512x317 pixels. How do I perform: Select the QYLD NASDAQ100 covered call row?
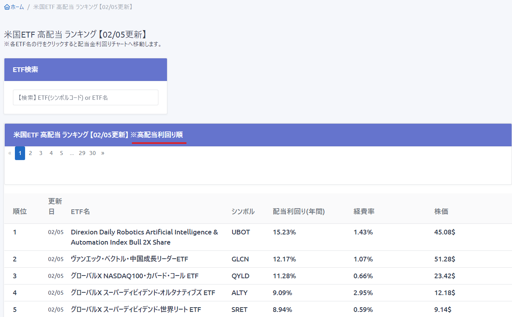coord(134,276)
